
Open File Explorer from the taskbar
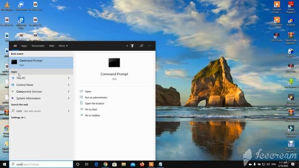tap(123, 164)
